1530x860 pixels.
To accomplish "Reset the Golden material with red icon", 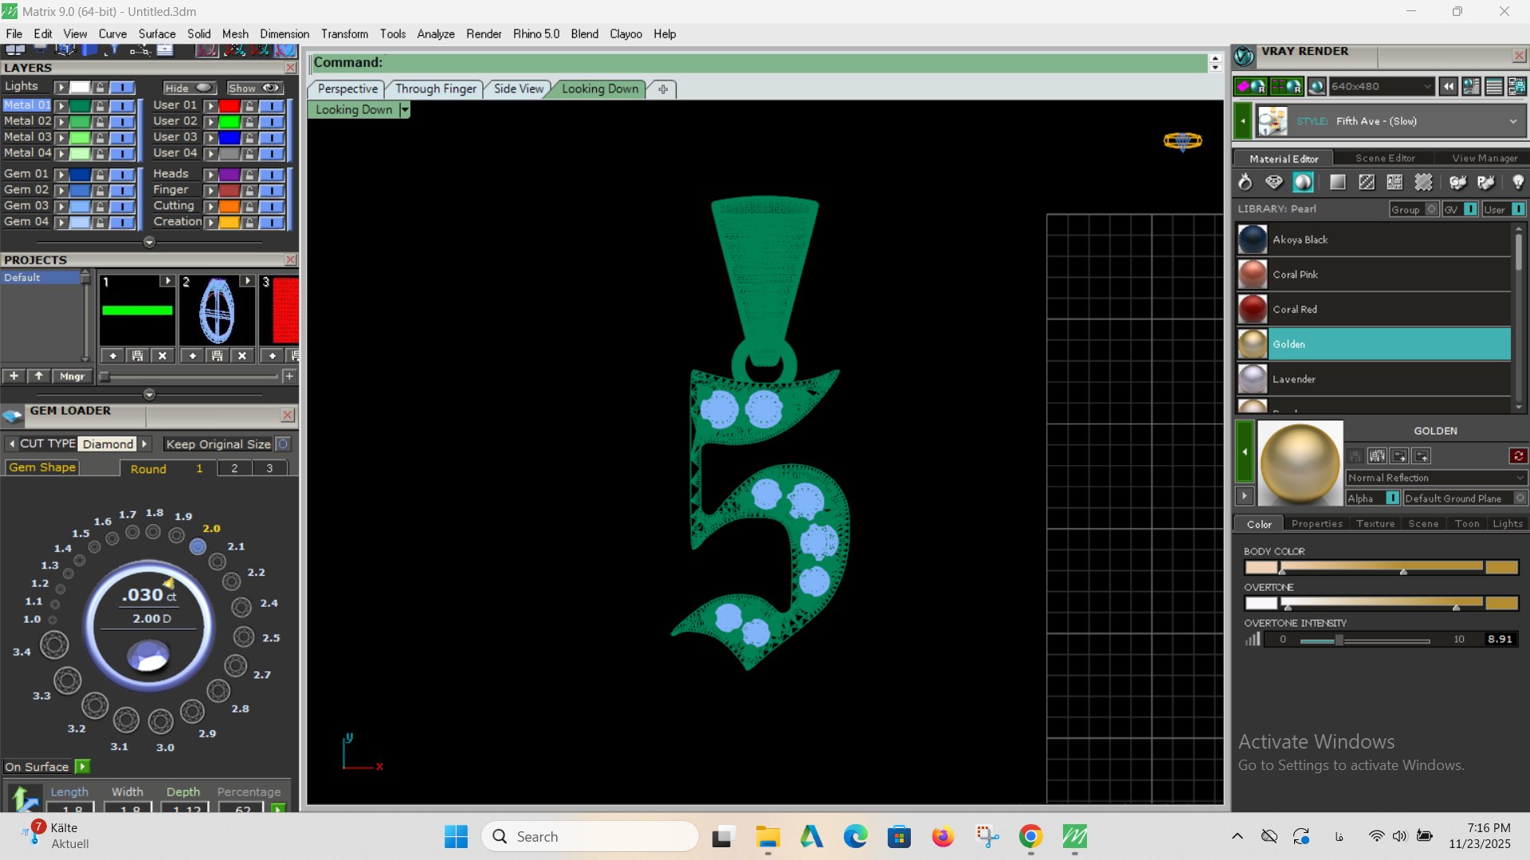I will click(1518, 455).
